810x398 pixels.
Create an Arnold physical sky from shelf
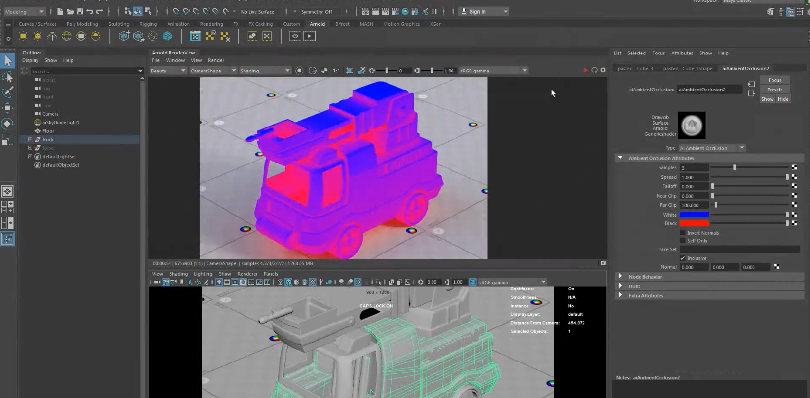pos(96,36)
